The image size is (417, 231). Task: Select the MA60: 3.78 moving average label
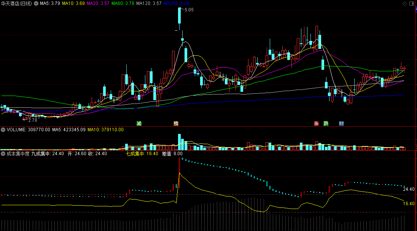coord(123,3)
